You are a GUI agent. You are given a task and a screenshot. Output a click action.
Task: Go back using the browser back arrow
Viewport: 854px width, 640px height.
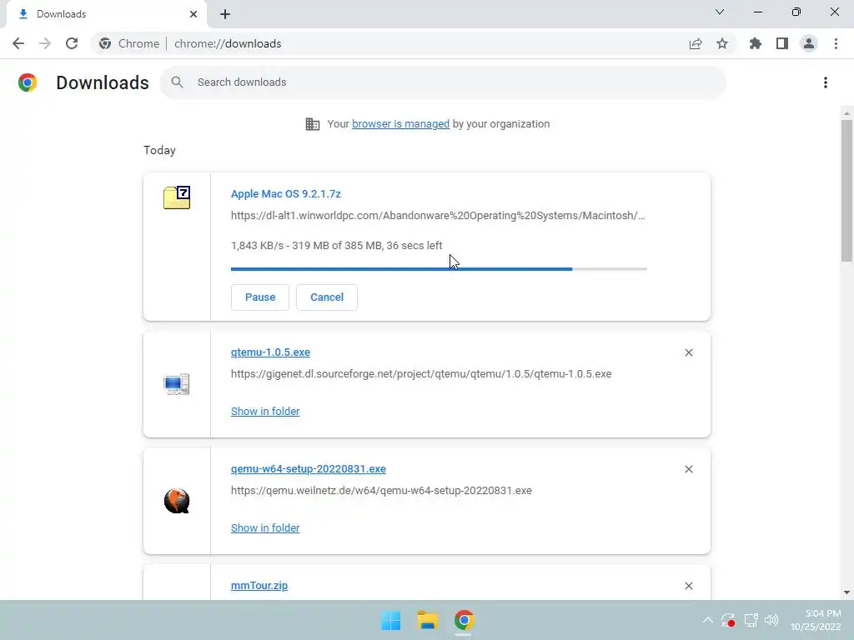[18, 43]
